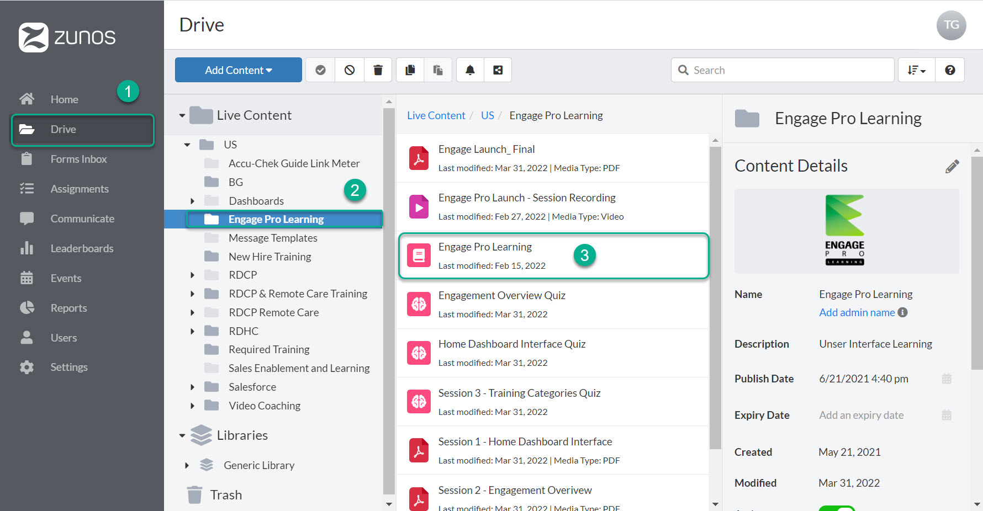Select the Accu-Chek Guide Link Meter folder
Screen dimensions: 983x511
tap(294, 163)
